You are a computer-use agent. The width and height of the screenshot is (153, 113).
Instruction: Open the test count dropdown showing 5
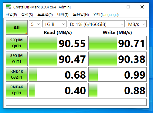click(x=35, y=24)
